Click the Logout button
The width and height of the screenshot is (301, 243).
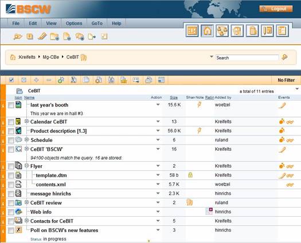(x=276, y=9)
